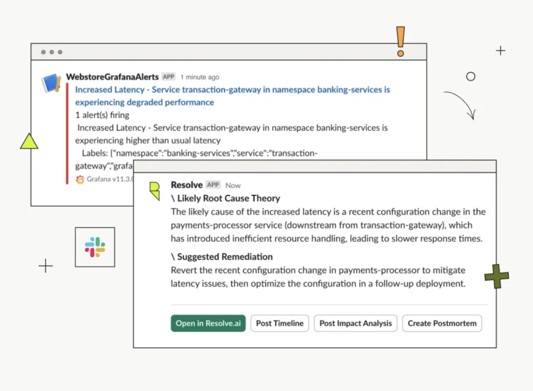
Task: Click the yellow triangle shape
Action: (29, 141)
